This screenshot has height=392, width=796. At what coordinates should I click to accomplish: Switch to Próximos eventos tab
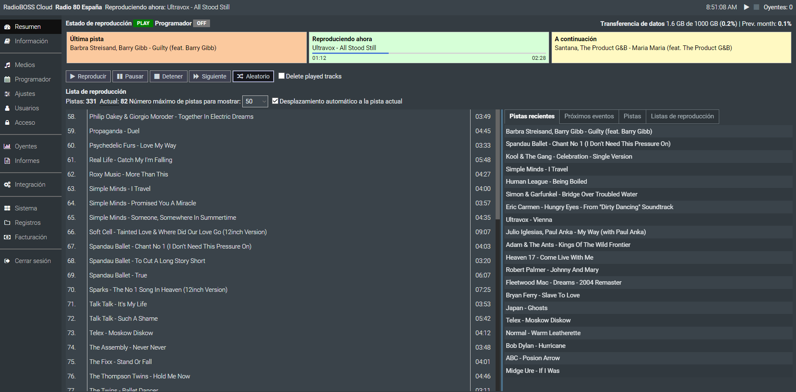(x=589, y=116)
